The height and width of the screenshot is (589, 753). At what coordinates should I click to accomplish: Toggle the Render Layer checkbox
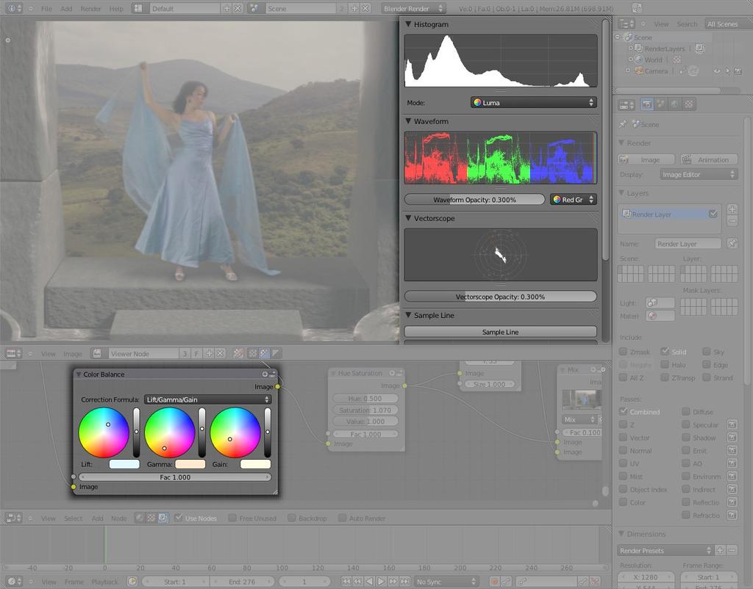[x=713, y=214]
